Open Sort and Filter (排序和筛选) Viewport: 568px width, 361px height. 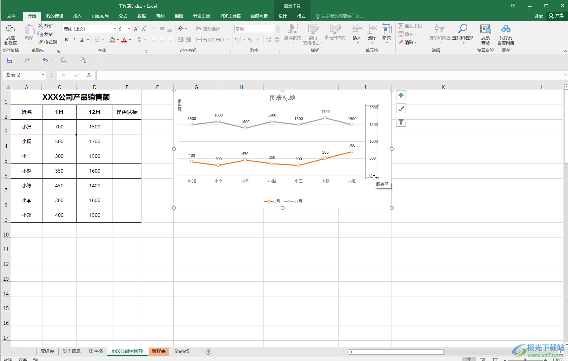click(x=440, y=34)
